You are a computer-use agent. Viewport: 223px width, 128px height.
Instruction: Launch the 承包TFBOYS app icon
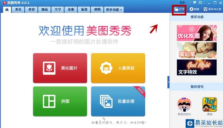click(x=184, y=105)
